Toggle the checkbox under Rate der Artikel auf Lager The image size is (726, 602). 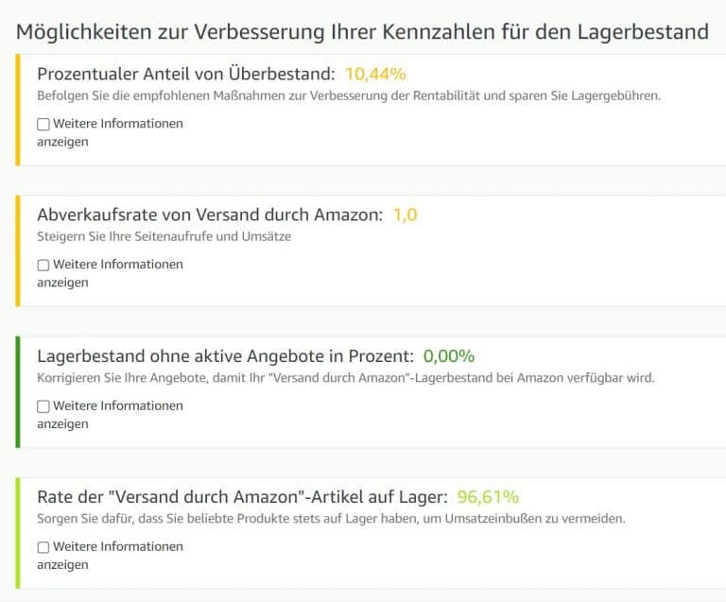(x=43, y=547)
